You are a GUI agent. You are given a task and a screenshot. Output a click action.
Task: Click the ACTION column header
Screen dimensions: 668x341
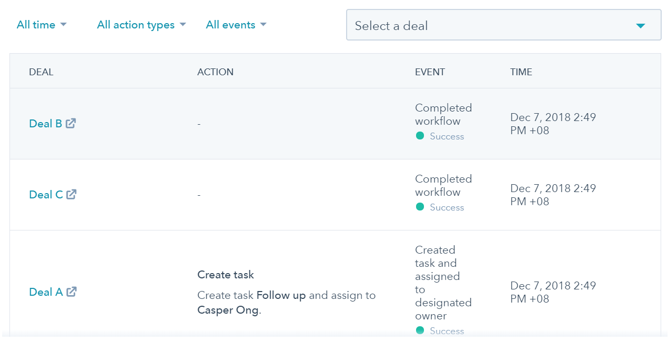point(215,72)
